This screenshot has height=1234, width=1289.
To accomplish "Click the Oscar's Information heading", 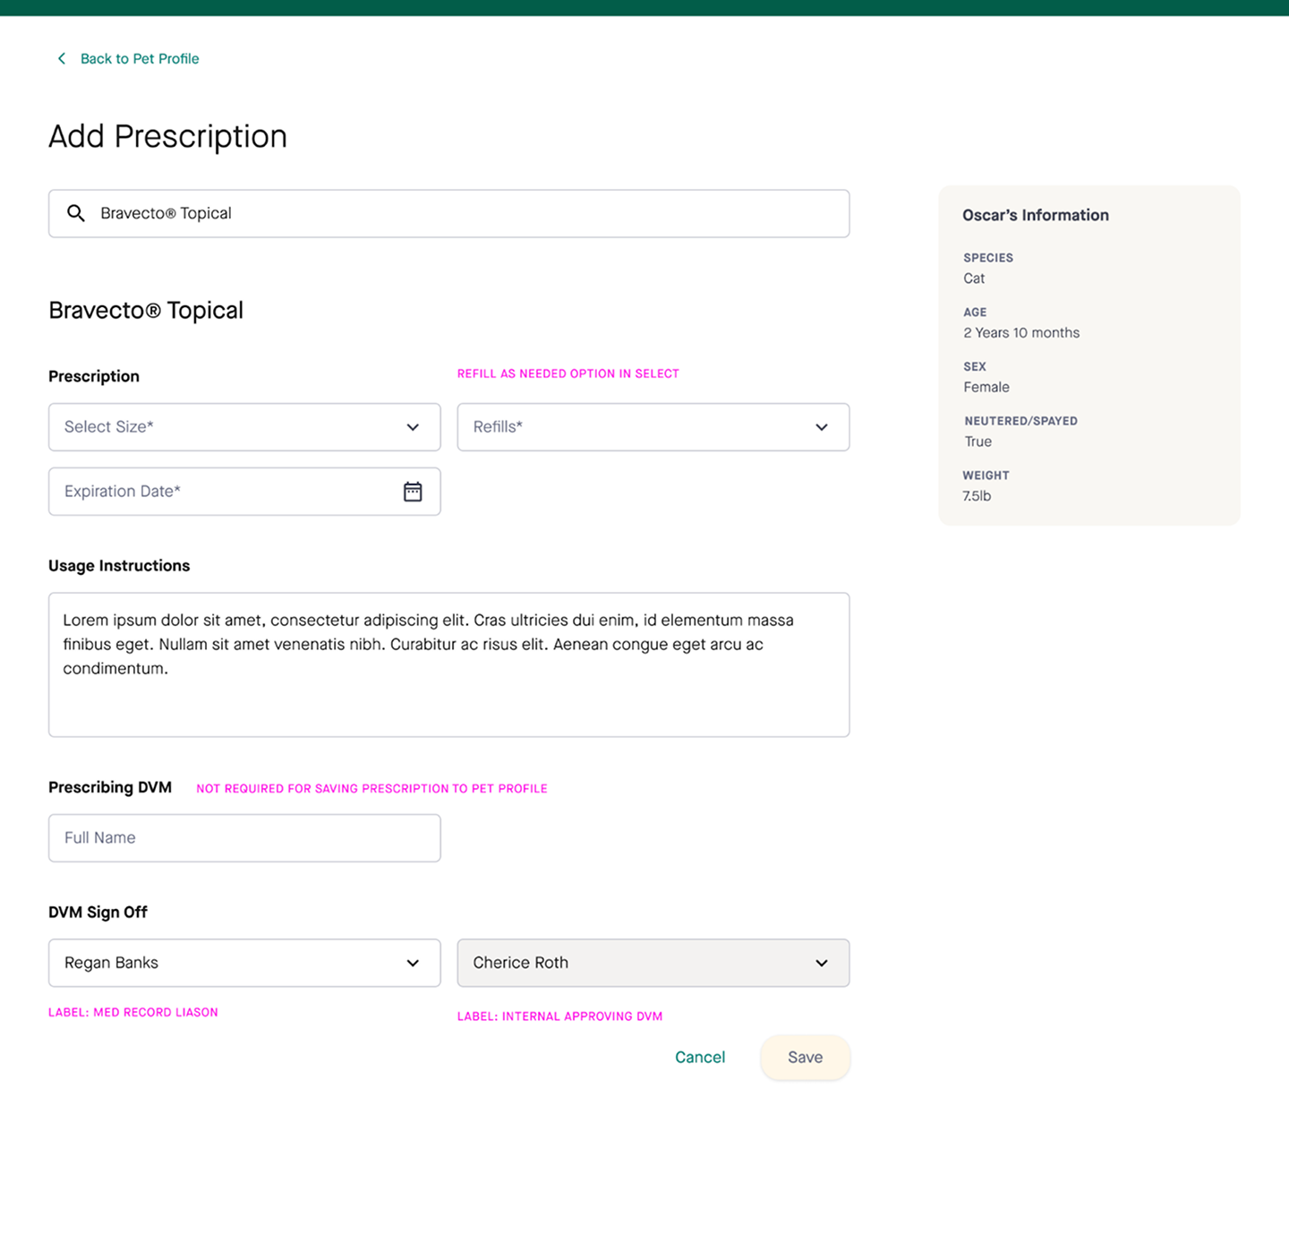I will point(1036,215).
